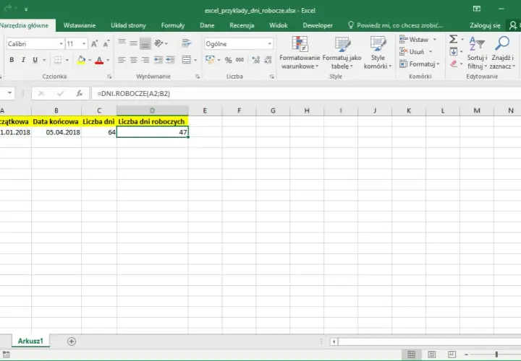Toggle Underline formatting
521x361 pixels.
(x=35, y=60)
